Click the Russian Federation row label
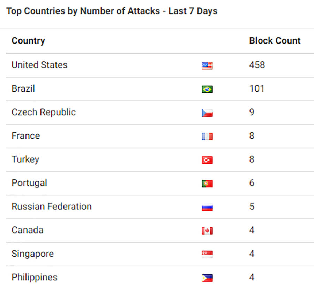This screenshot has height=296, width=314. (52, 207)
